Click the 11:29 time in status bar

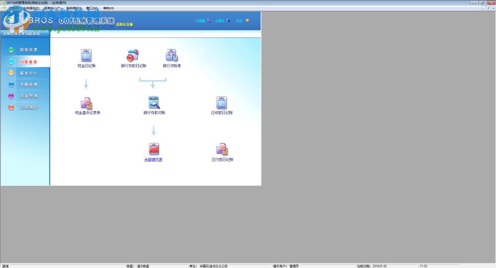point(423,266)
